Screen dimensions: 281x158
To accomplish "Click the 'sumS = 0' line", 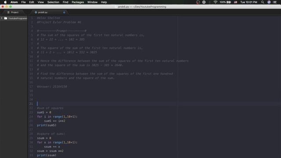I will [44, 112].
